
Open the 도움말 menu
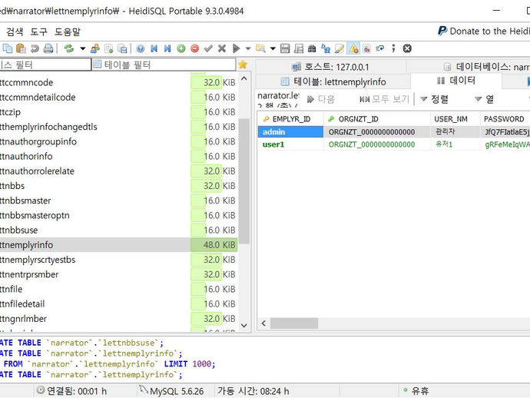[68, 32]
